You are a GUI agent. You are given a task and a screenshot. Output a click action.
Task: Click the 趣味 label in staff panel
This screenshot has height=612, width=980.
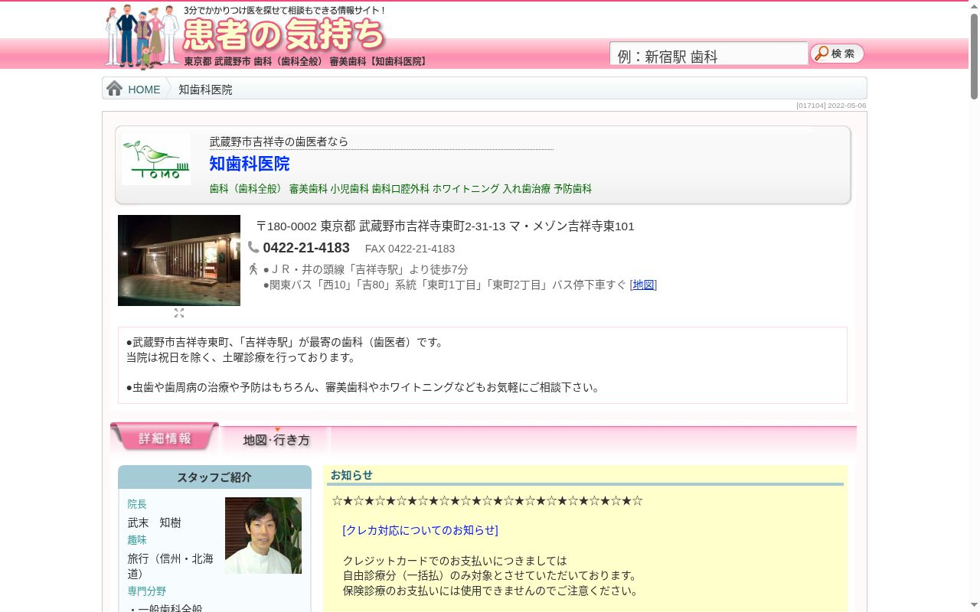[137, 540]
